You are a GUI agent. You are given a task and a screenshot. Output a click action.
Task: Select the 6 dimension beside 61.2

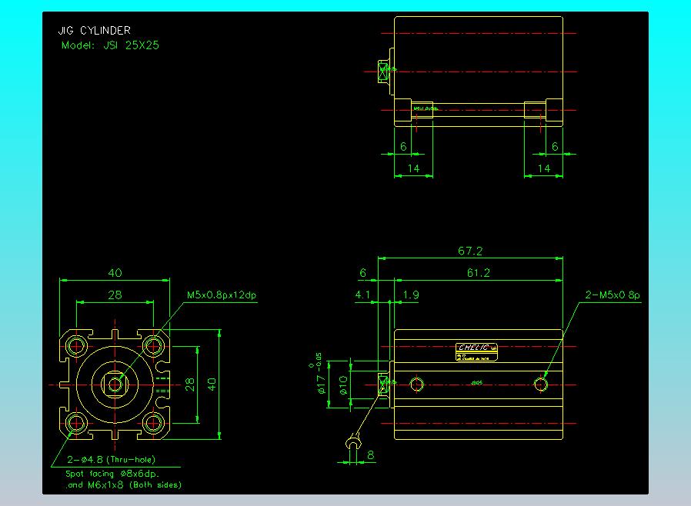point(362,272)
